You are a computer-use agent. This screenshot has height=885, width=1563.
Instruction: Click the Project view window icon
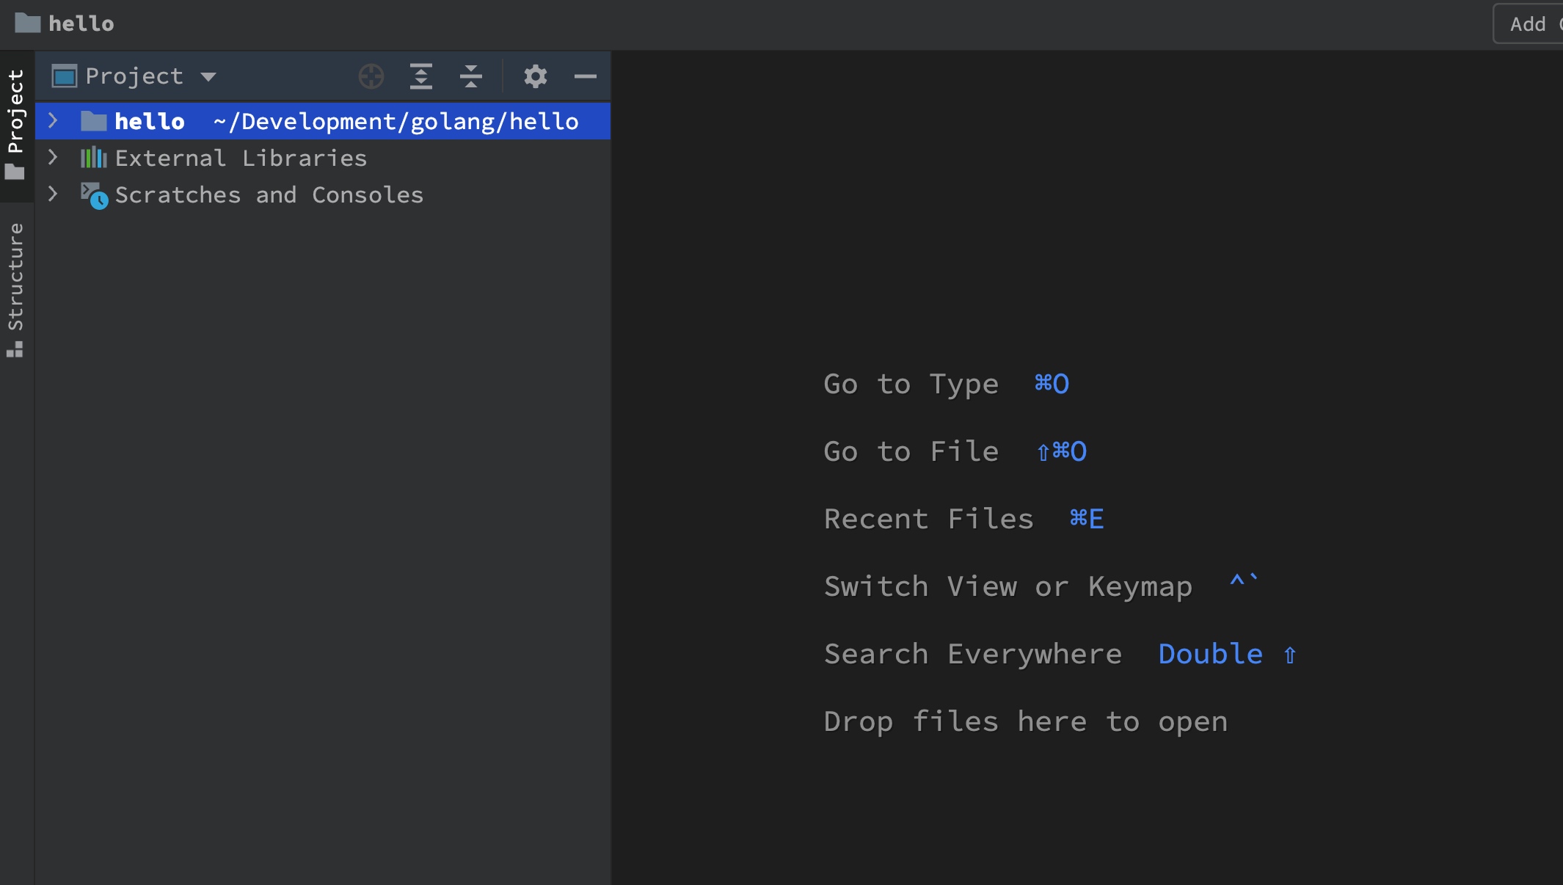(65, 76)
